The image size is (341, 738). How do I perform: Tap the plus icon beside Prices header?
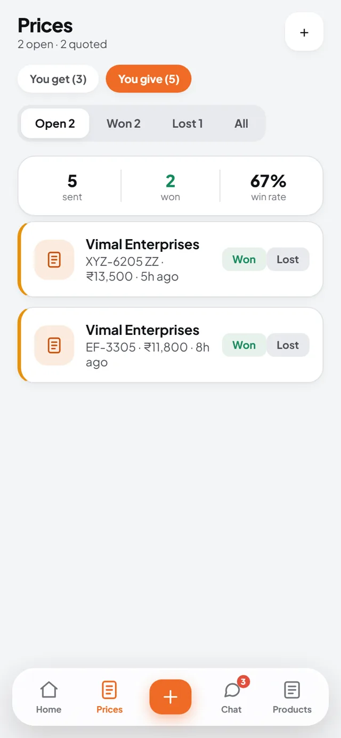pos(304,32)
